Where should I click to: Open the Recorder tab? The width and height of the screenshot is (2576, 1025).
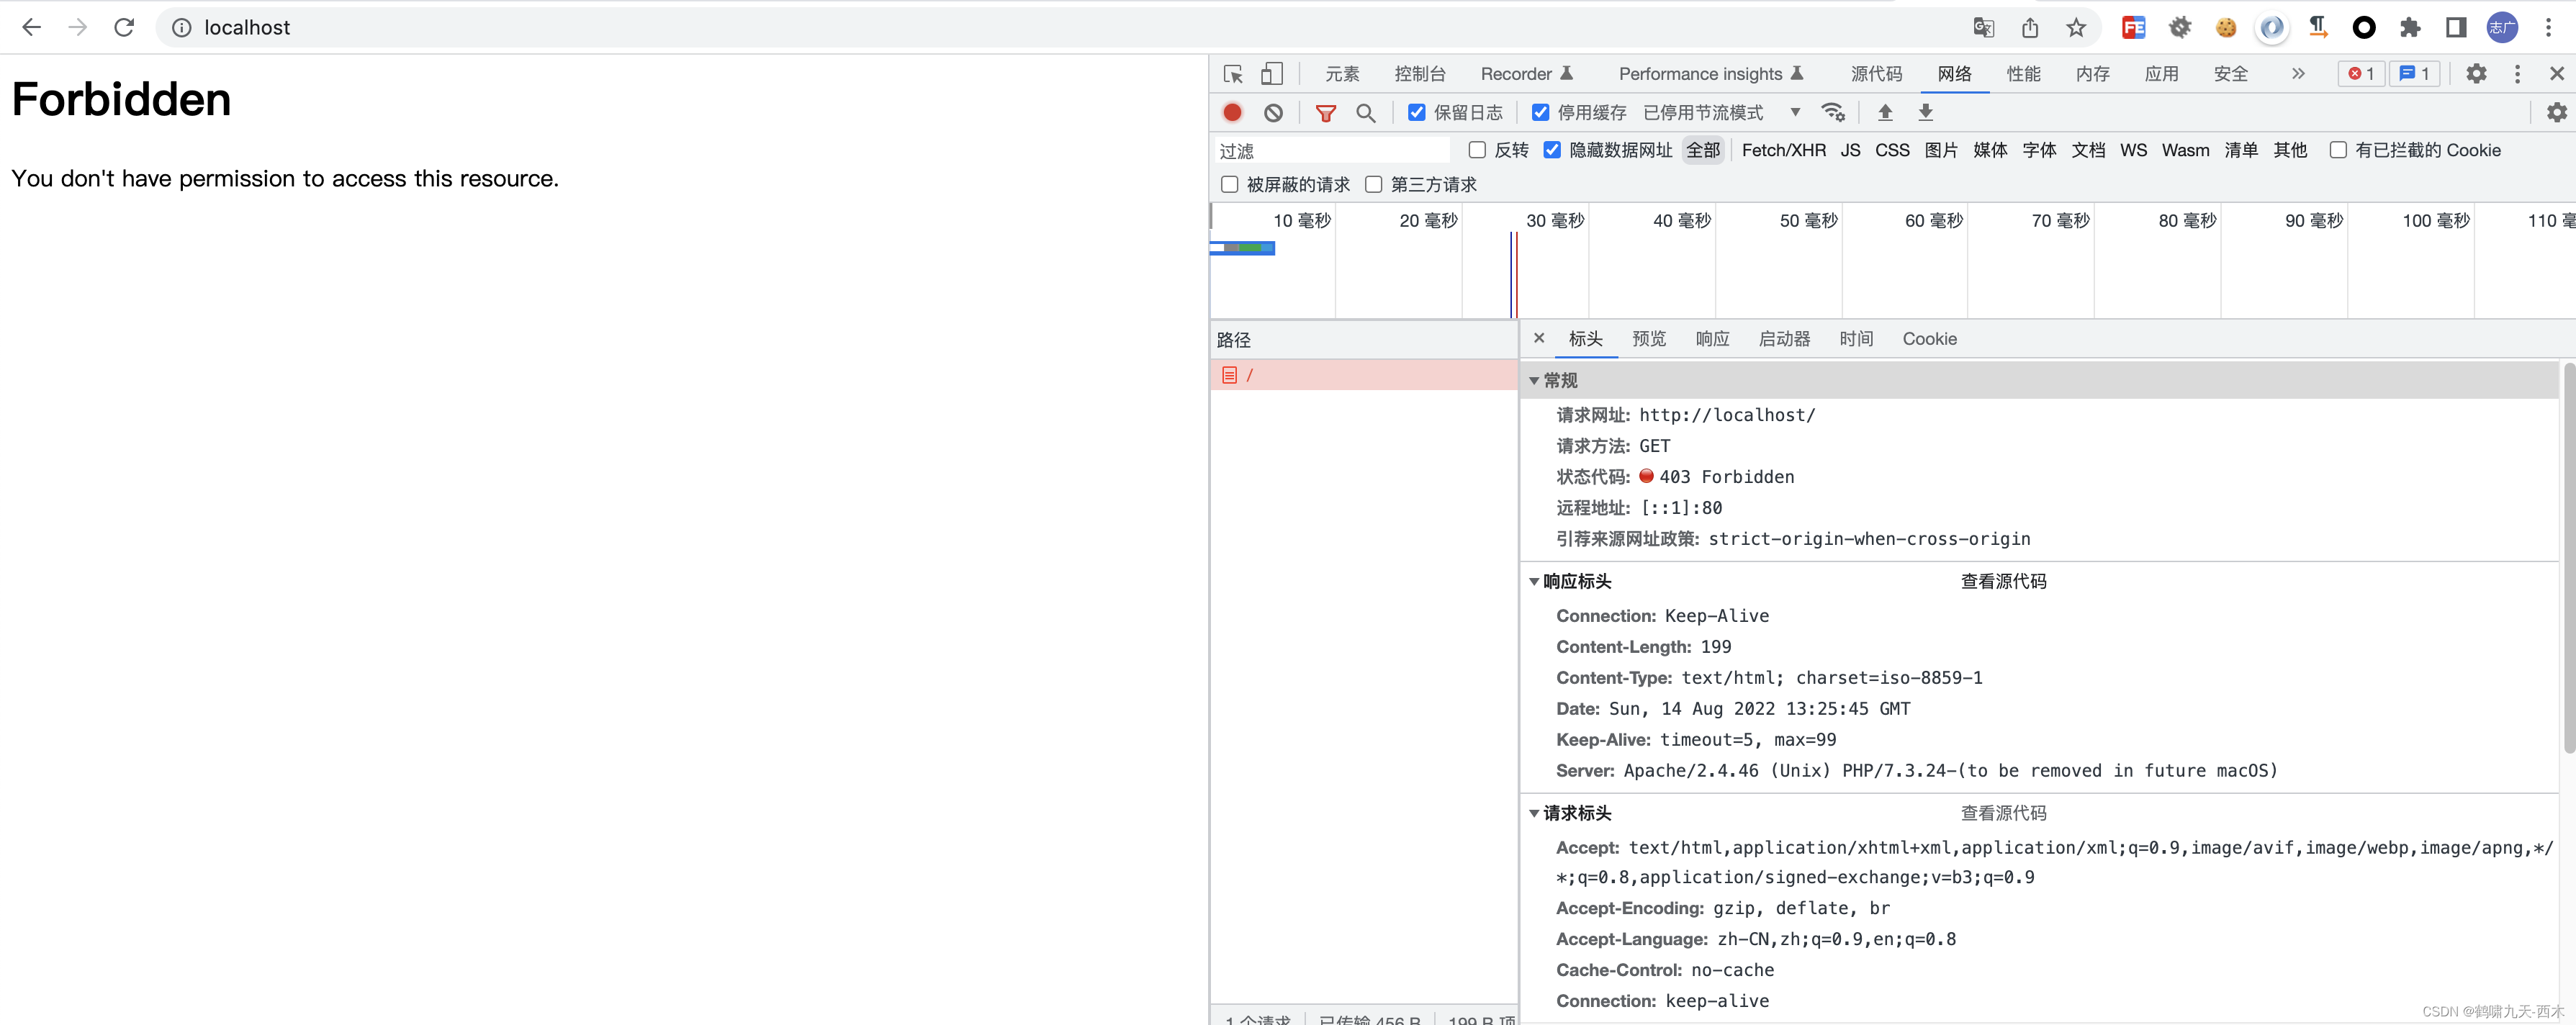tap(1527, 74)
